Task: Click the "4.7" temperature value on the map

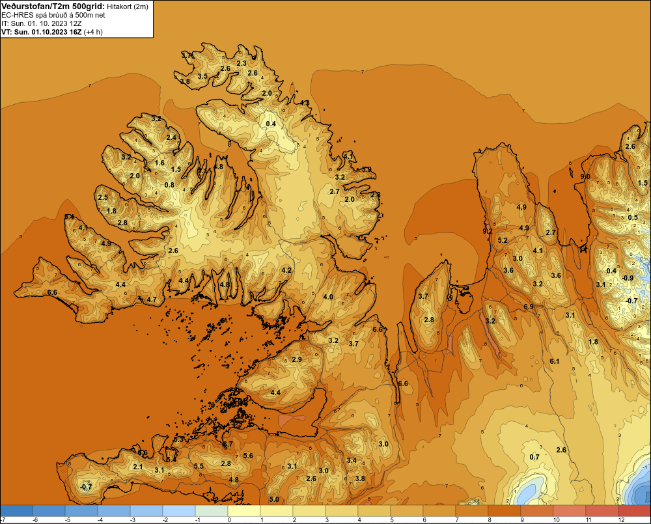Action: click(x=152, y=299)
